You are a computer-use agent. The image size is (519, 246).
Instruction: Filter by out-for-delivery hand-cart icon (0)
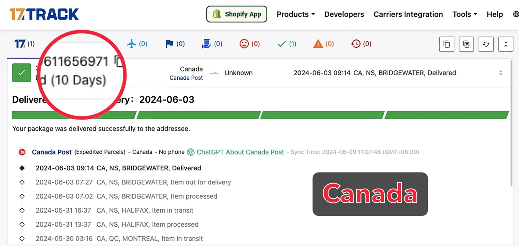[x=212, y=44]
